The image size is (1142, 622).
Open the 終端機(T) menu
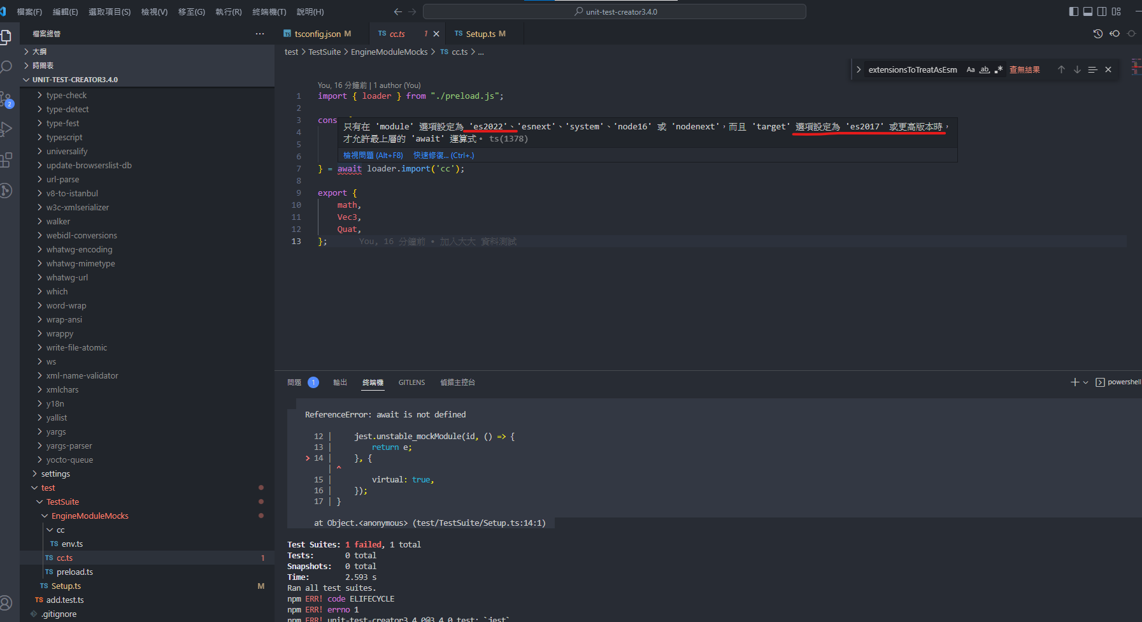point(269,11)
